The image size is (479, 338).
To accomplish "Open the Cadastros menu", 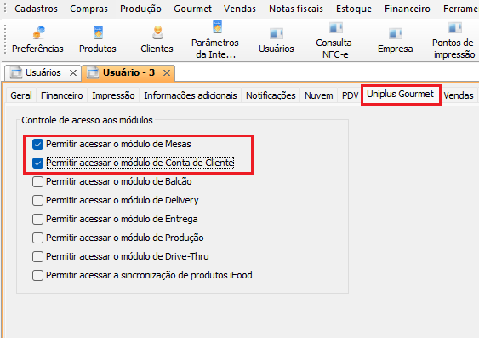I will 36,9.
